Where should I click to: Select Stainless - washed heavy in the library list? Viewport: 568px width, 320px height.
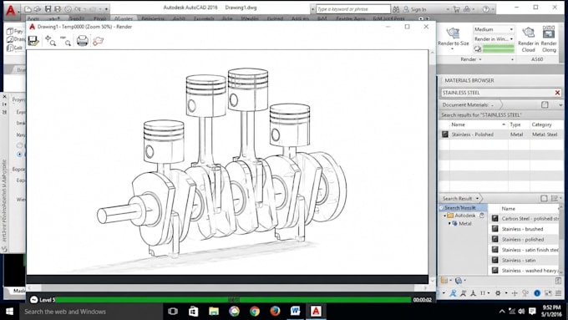point(525,271)
